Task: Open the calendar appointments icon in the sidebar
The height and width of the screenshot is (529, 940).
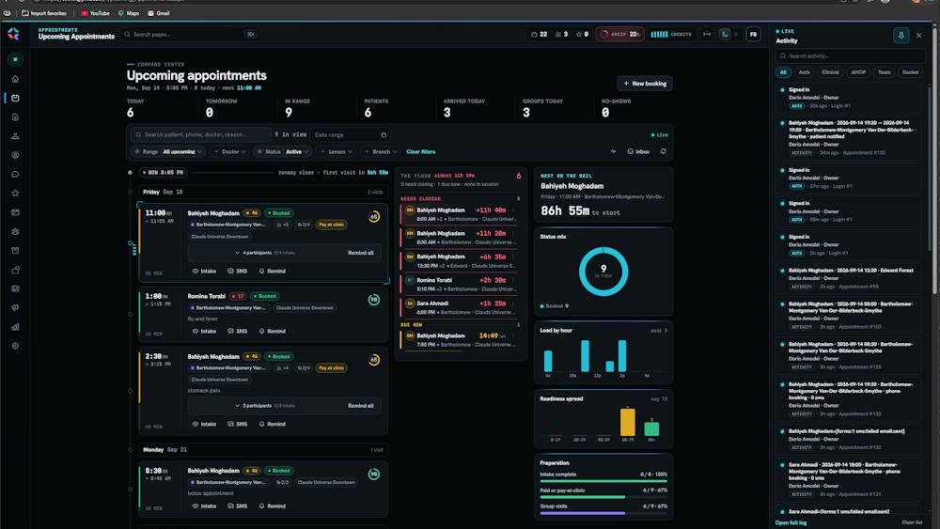Action: click(15, 98)
